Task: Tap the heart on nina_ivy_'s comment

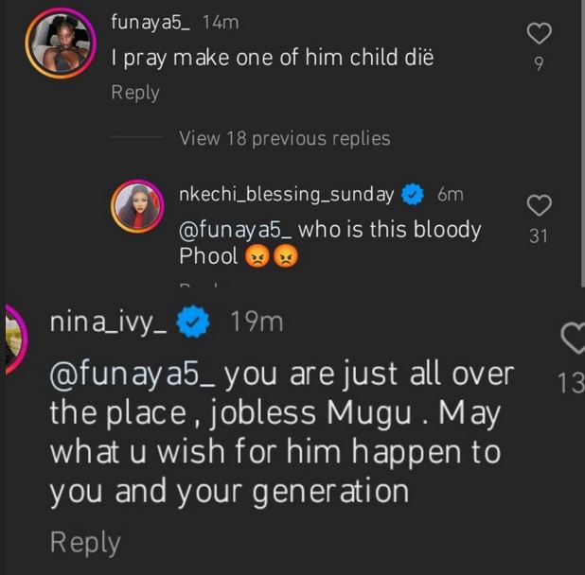Action: (575, 337)
